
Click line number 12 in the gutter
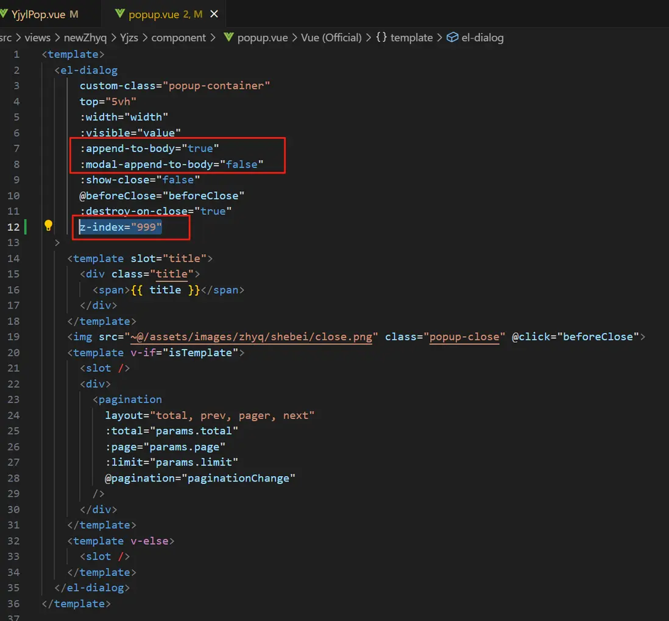pos(13,226)
